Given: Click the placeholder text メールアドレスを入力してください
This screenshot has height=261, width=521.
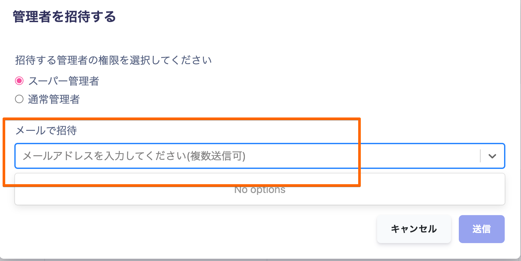Looking at the screenshot, I should pos(104,156).
